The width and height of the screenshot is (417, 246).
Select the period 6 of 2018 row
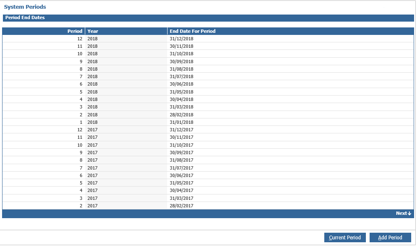pos(166,84)
